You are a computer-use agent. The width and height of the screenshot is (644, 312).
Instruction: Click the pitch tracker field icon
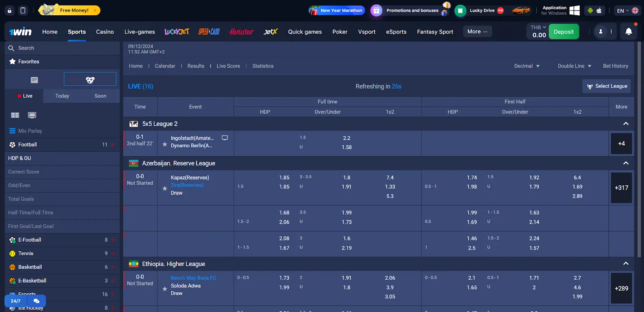[15, 115]
